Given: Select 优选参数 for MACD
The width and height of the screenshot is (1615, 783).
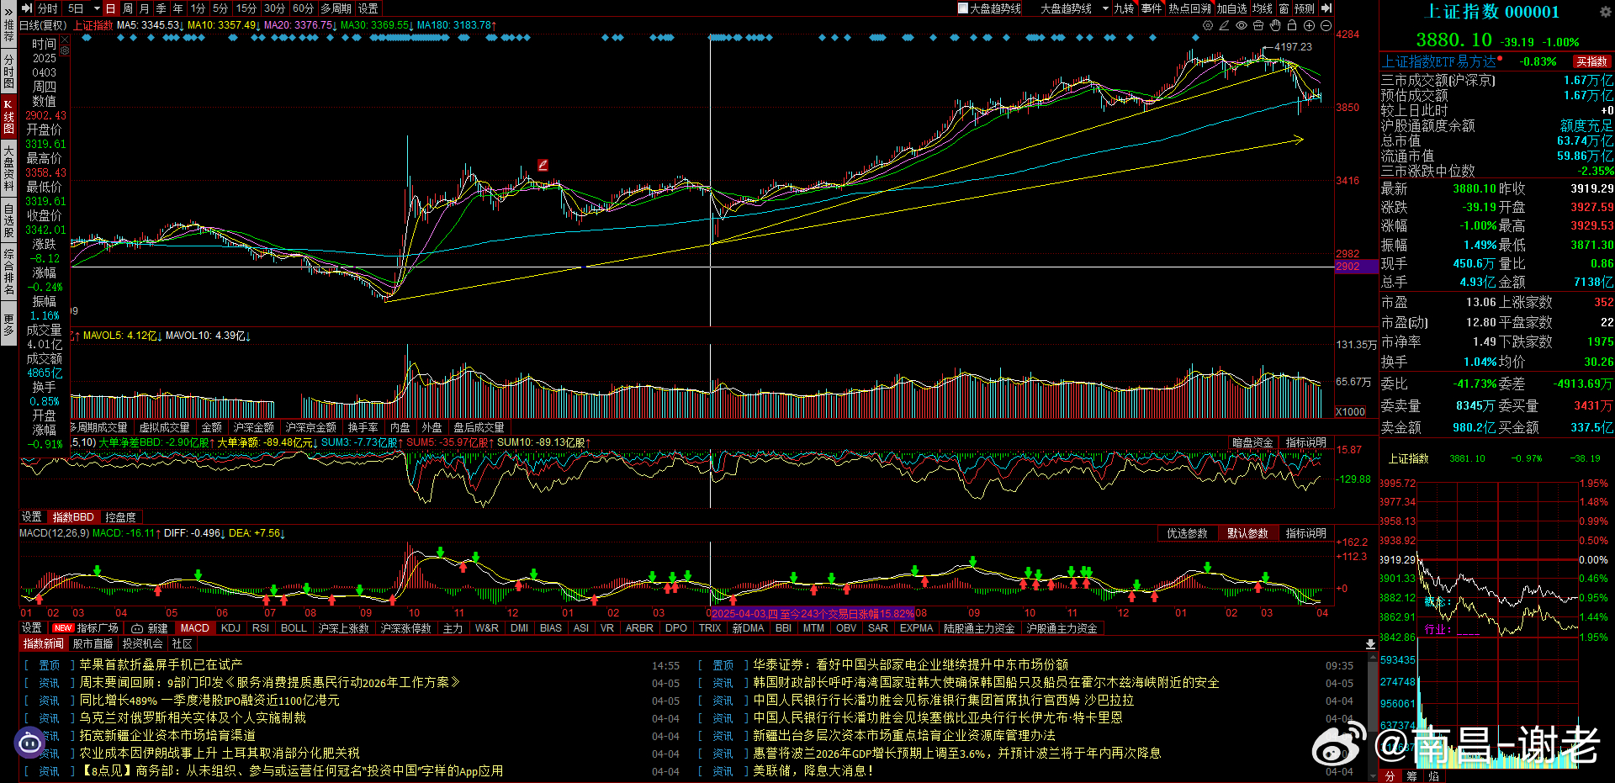Looking at the screenshot, I should tap(1187, 533).
